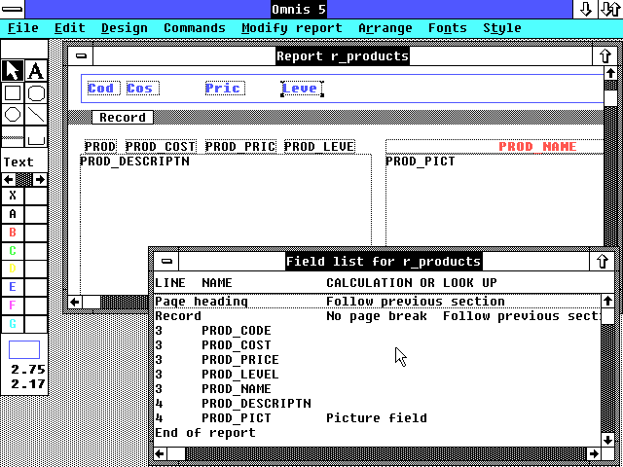Screen dimensions: 623x467
Task: Click field list scroll down arrow
Action: coord(607,440)
